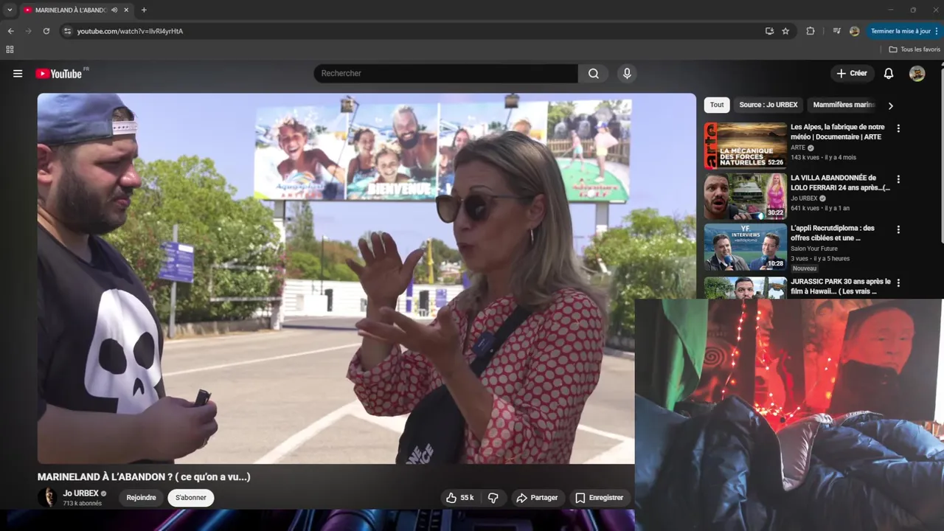Open media controls icon in toolbar
The height and width of the screenshot is (531, 944).
(x=836, y=31)
